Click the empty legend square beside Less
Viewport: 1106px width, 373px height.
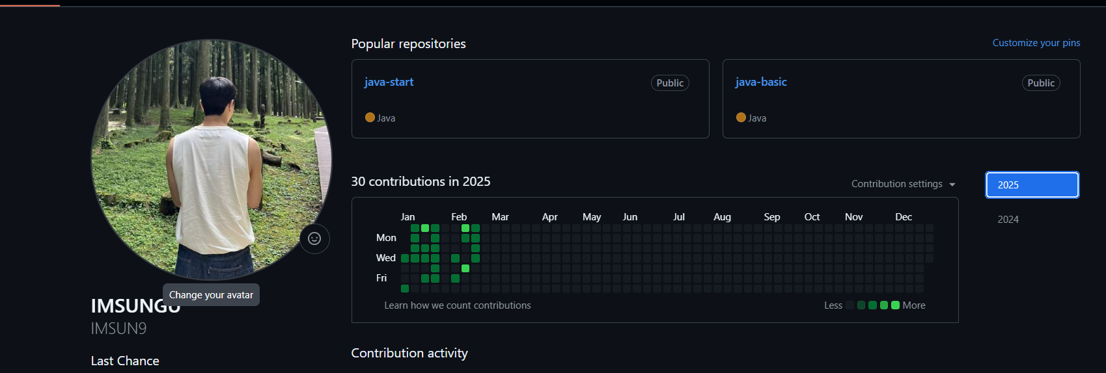point(850,305)
